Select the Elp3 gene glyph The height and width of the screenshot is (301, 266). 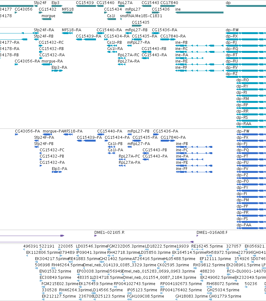coord(57,6)
